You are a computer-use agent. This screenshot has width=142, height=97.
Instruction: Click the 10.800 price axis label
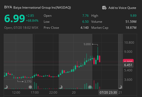coord(129,42)
